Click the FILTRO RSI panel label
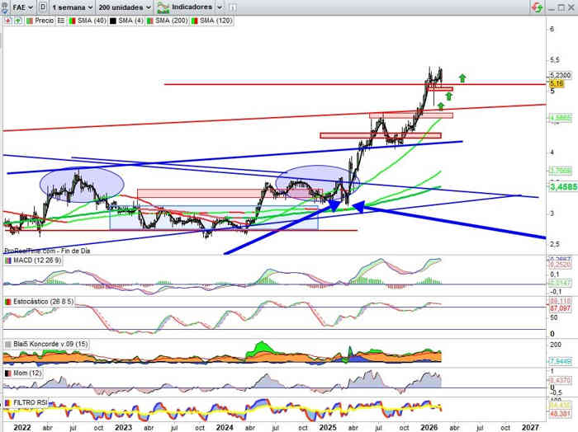 coord(31,402)
